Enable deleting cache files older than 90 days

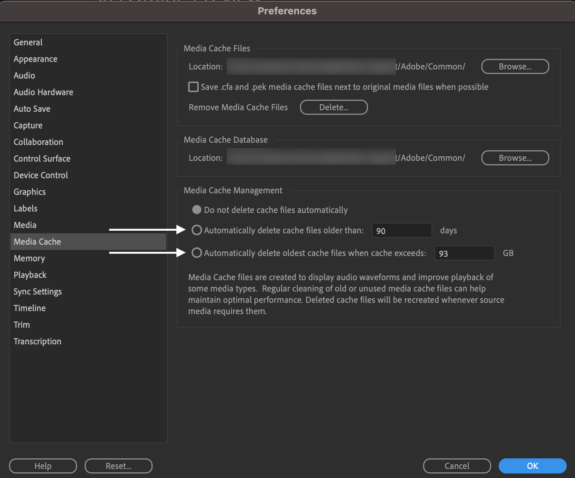197,230
